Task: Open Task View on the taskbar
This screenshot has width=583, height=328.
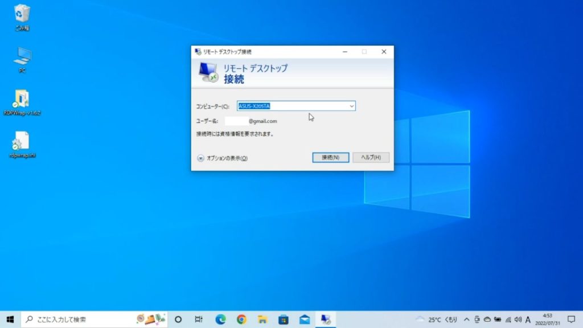Action: pyautogui.click(x=199, y=319)
